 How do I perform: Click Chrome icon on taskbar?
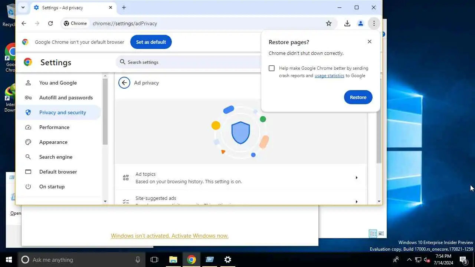point(191,260)
